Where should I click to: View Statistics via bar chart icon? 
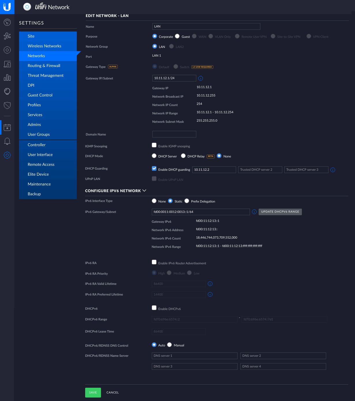tap(7, 77)
